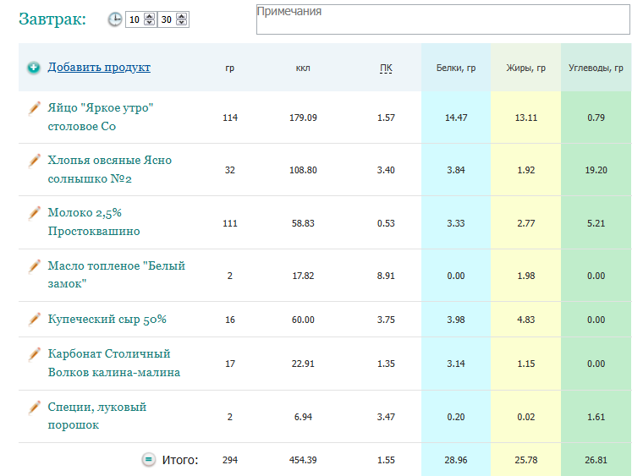Select total carbohydrates 26.81

596,460
